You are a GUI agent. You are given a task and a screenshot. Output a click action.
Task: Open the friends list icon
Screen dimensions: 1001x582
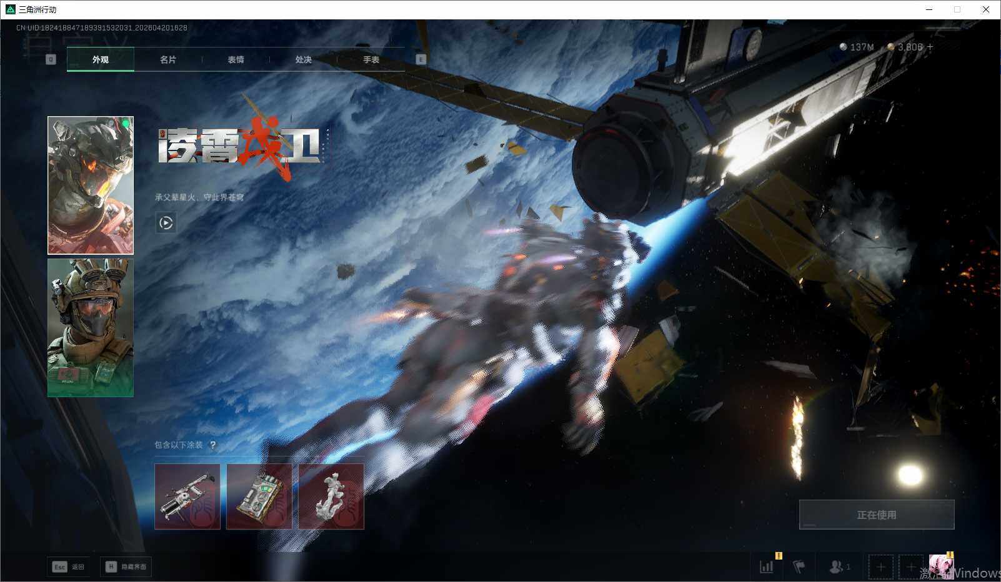[x=839, y=566]
